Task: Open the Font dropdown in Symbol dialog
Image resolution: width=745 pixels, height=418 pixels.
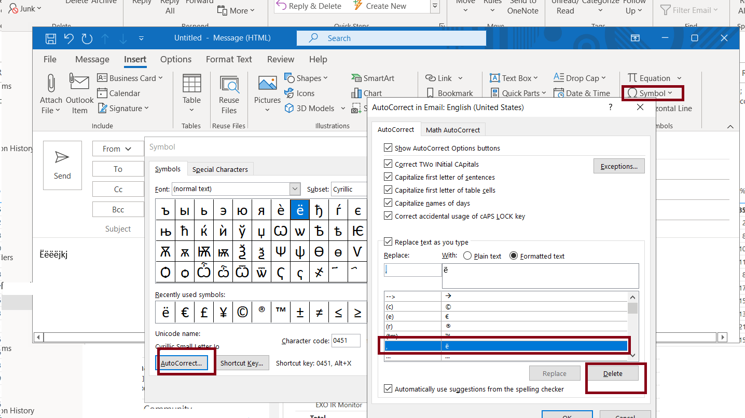Action: [x=295, y=189]
